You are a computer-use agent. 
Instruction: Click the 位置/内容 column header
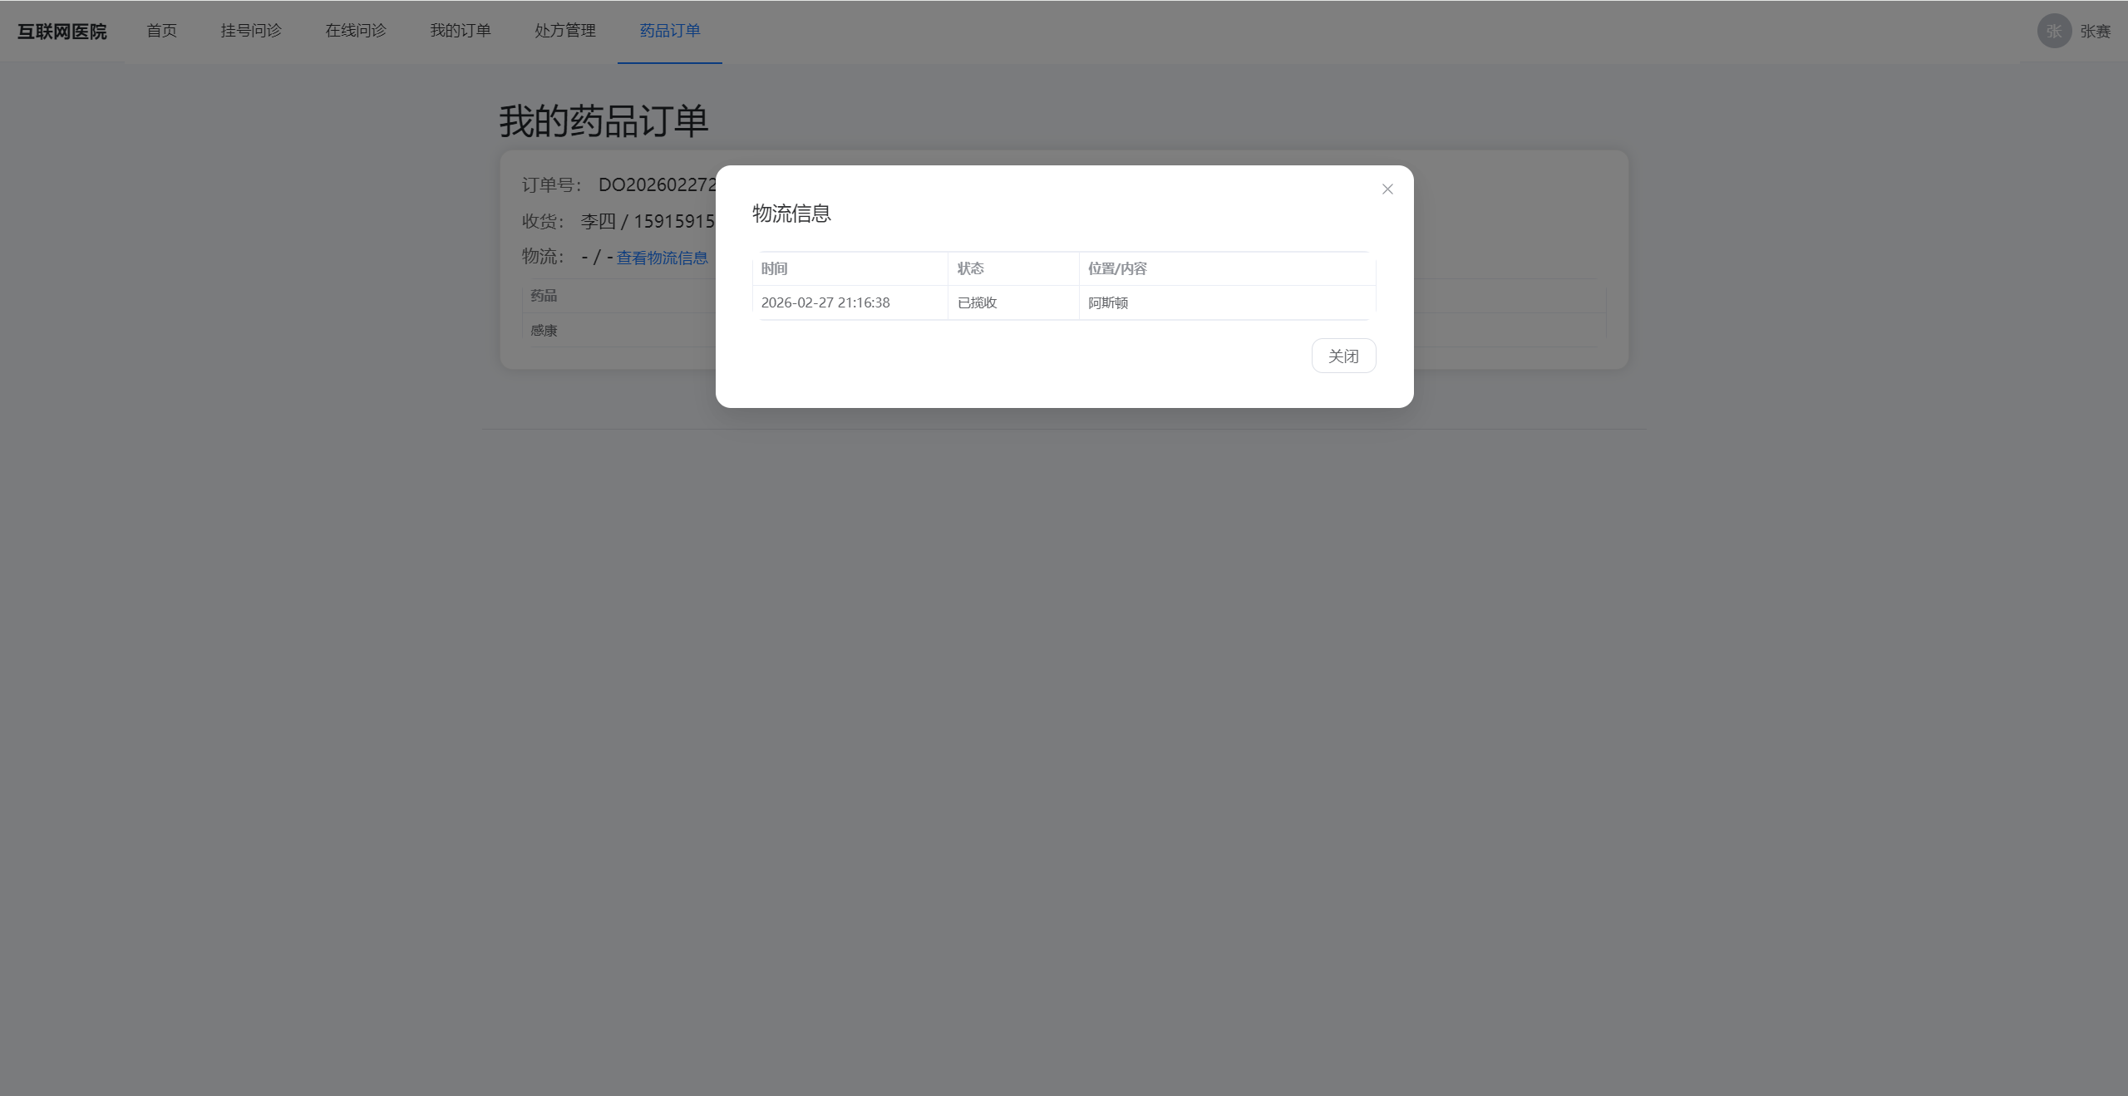[1116, 268]
